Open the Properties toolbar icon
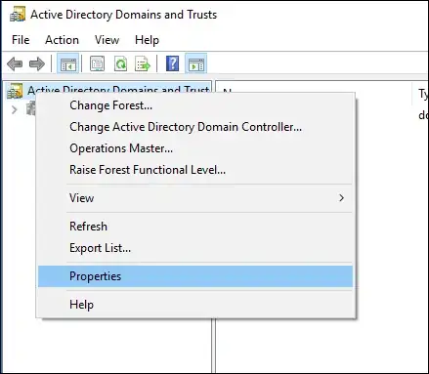Viewport: 429px width, 374px height. (97, 63)
